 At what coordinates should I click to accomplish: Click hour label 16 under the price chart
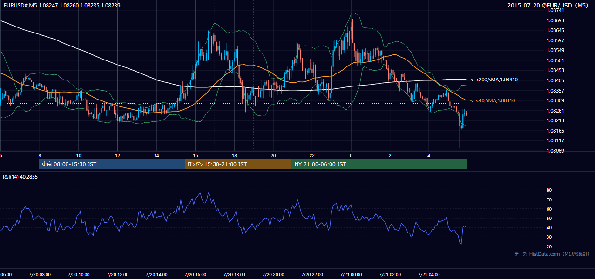click(x=196, y=155)
